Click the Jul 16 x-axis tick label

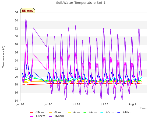20,104
